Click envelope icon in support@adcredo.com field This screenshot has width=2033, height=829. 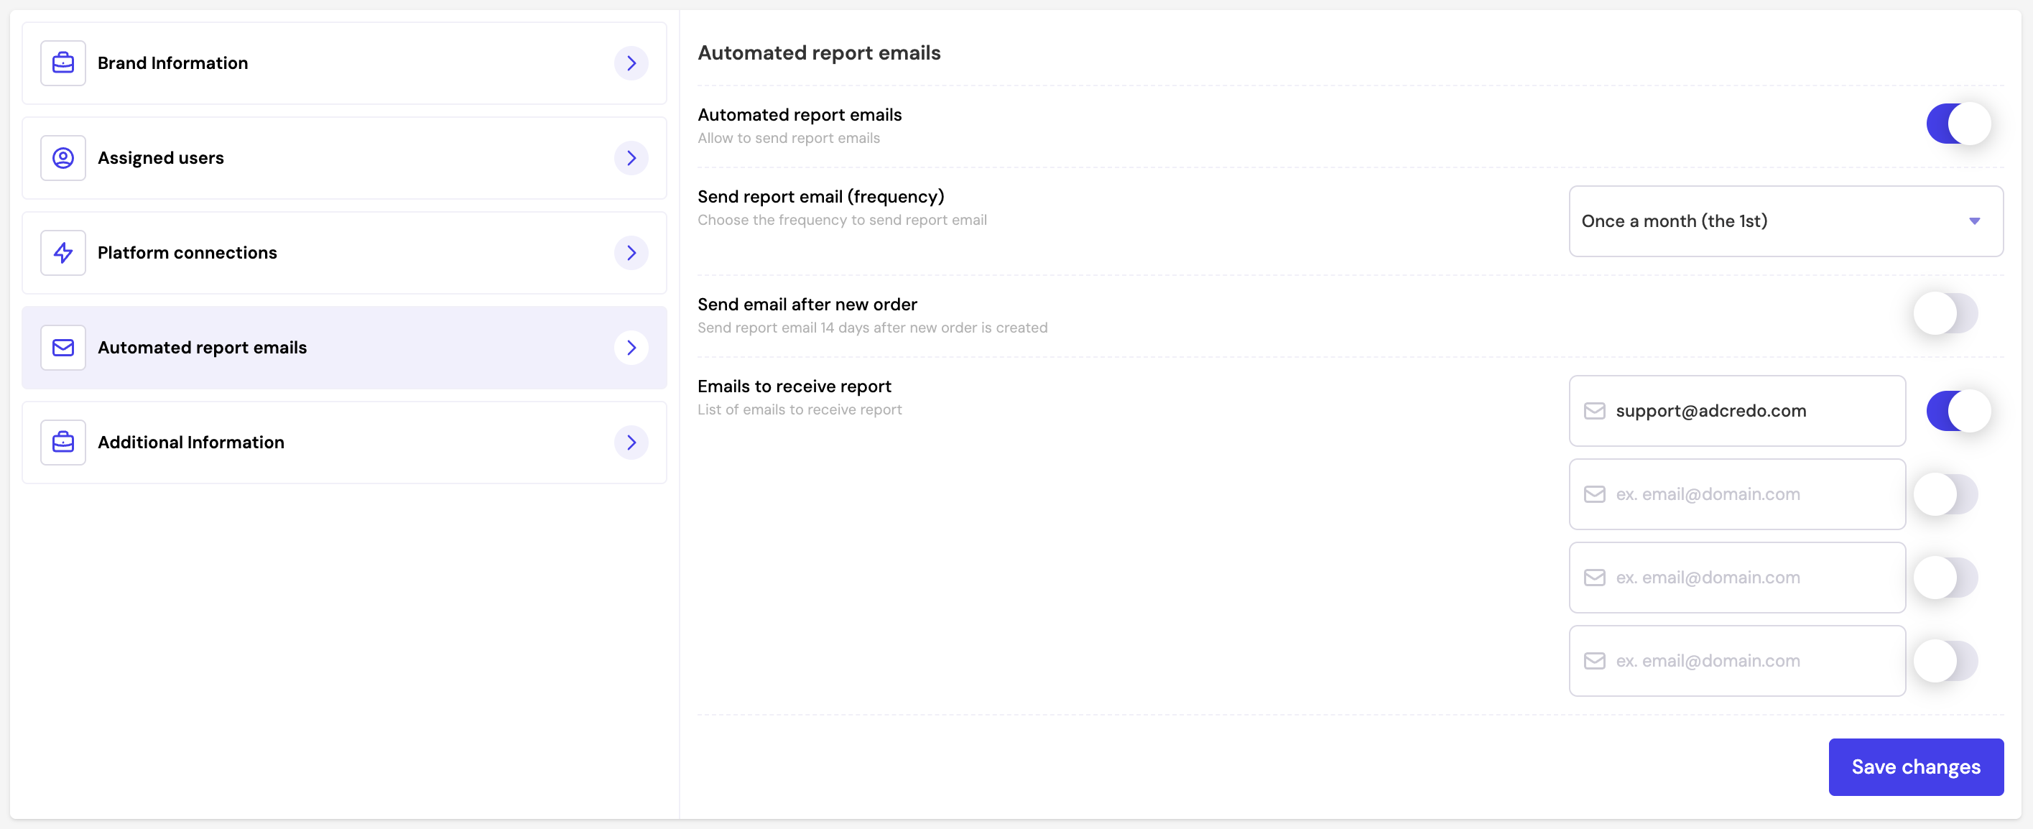[1594, 412]
